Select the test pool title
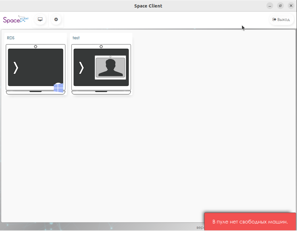The image size is (297, 231). click(x=76, y=38)
